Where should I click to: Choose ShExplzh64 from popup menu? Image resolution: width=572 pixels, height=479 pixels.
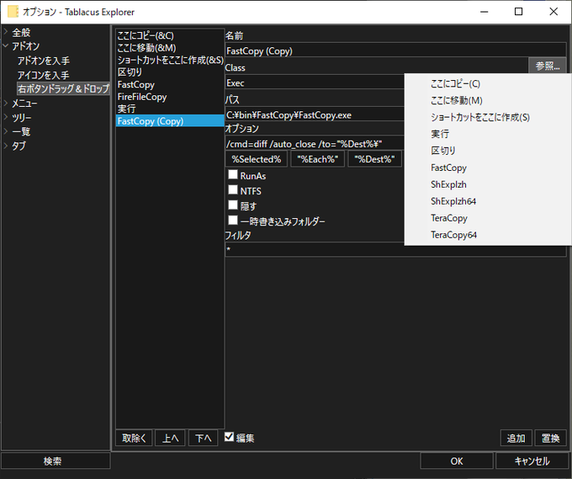pyautogui.click(x=488, y=201)
